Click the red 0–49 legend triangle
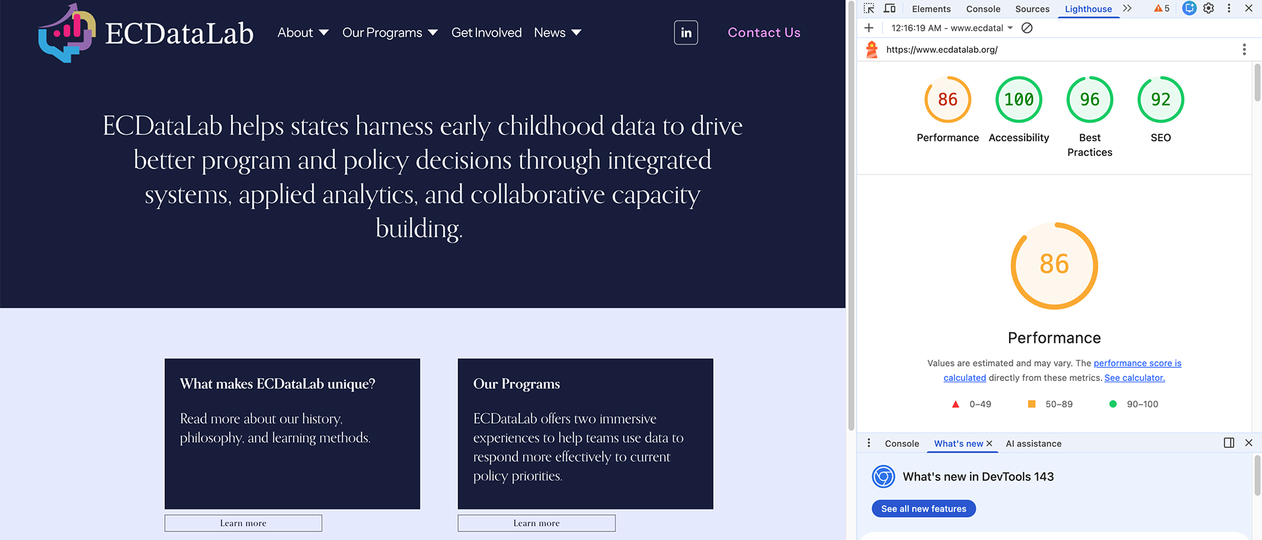Image resolution: width=1262 pixels, height=540 pixels. pyautogui.click(x=955, y=404)
